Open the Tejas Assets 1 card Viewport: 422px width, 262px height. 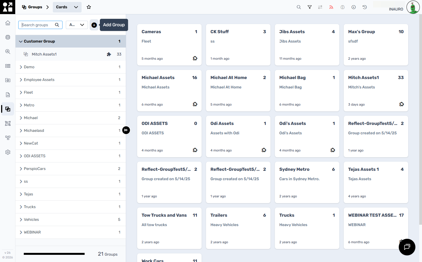[376, 182]
